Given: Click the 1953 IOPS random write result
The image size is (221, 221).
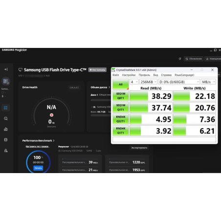Looking at the screenshot, I should pos(138,170).
